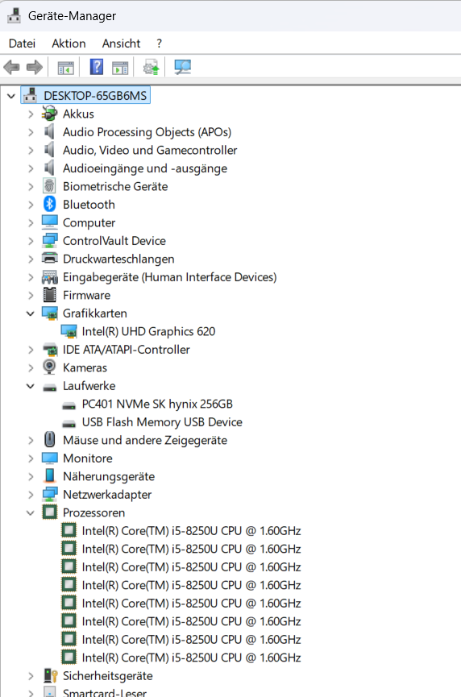Open the Ansicht menu
Image resolution: width=461 pixels, height=697 pixels.
[x=121, y=44]
